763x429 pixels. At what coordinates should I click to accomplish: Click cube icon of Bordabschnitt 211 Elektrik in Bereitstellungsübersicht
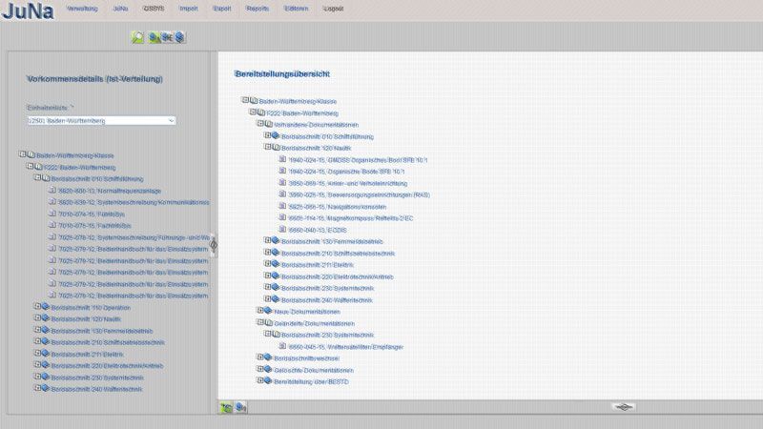click(x=275, y=264)
